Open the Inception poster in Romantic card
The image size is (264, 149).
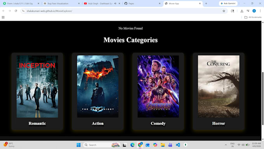click(37, 86)
